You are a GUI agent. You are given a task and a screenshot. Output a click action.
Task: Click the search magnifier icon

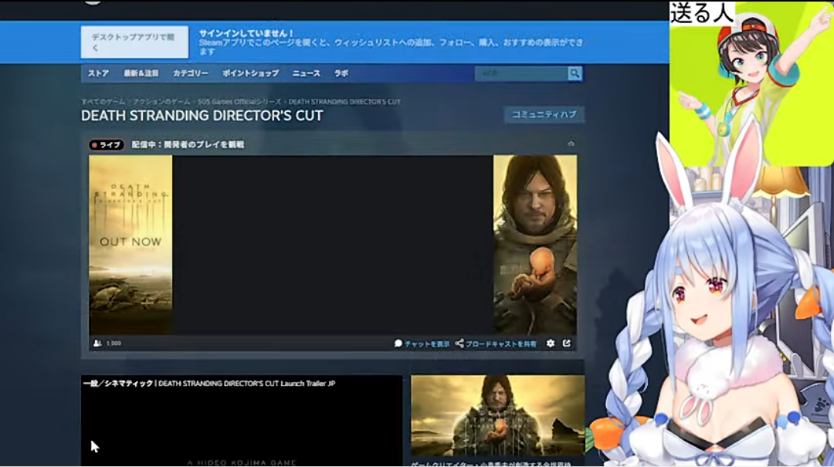point(575,73)
